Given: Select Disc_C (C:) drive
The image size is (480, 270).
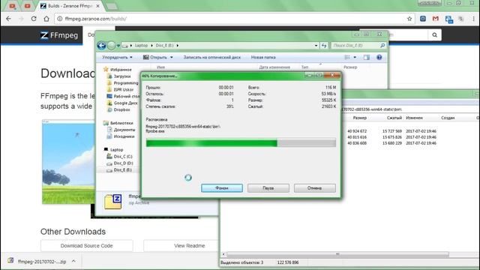Looking at the screenshot, I should 119,157.
